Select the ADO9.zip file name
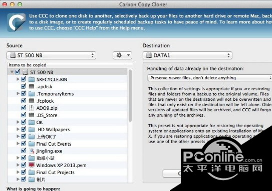This screenshot has width=272, height=191. pyautogui.click(x=47, y=108)
